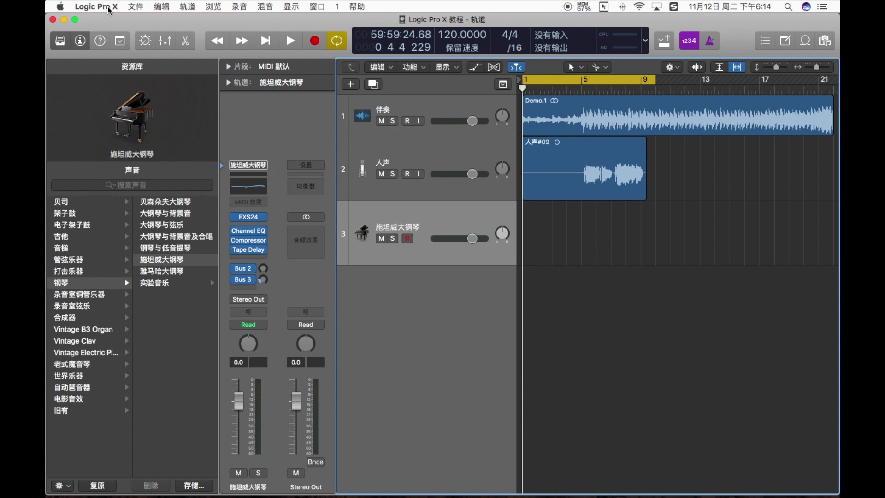This screenshot has height=498, width=885.
Task: Click the Flex mode icon above the tracks
Action: point(493,67)
